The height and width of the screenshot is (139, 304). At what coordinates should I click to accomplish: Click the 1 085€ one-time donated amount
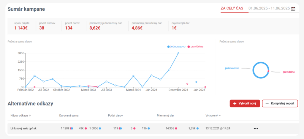94,128
